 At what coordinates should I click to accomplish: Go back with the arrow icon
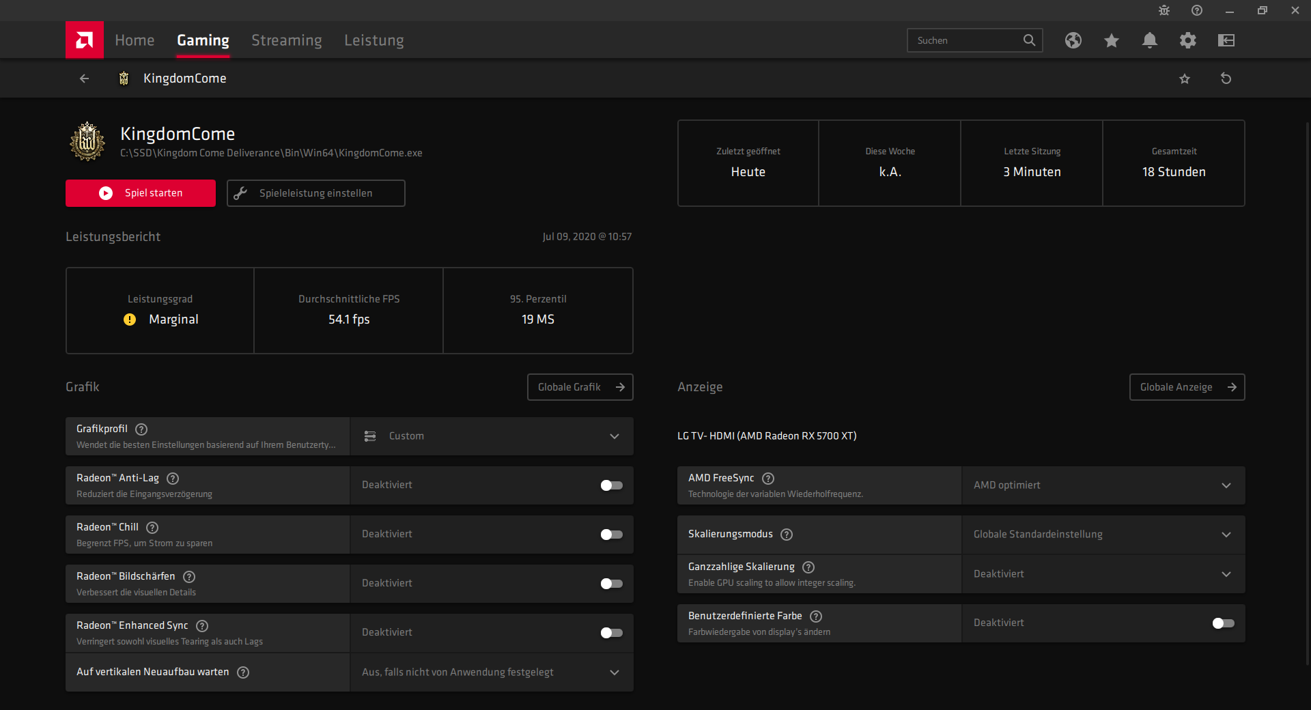click(84, 79)
